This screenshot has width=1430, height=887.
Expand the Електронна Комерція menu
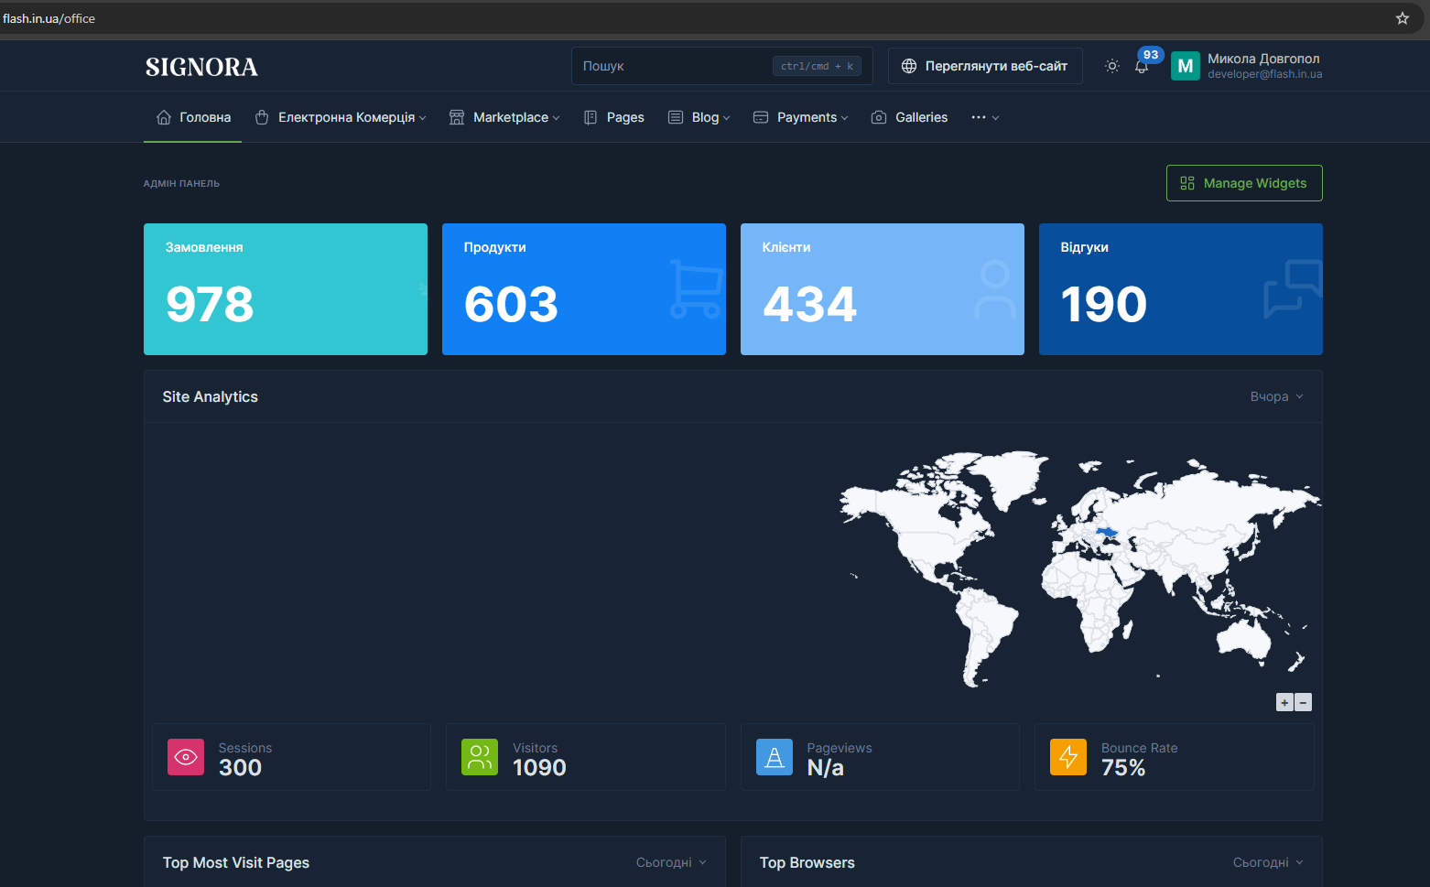341,117
